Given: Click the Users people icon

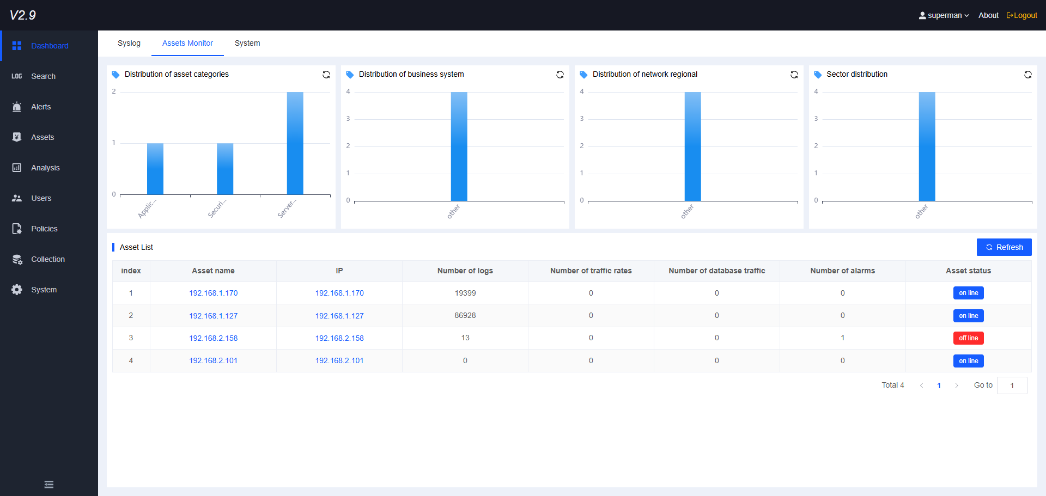Looking at the screenshot, I should pos(17,198).
